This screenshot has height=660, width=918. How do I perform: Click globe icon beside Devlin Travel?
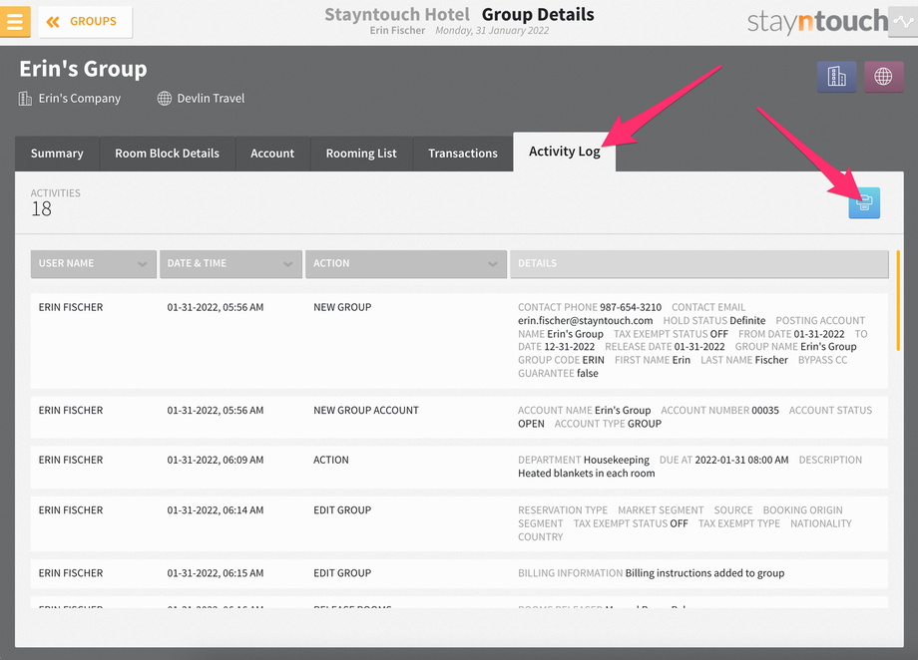(165, 99)
